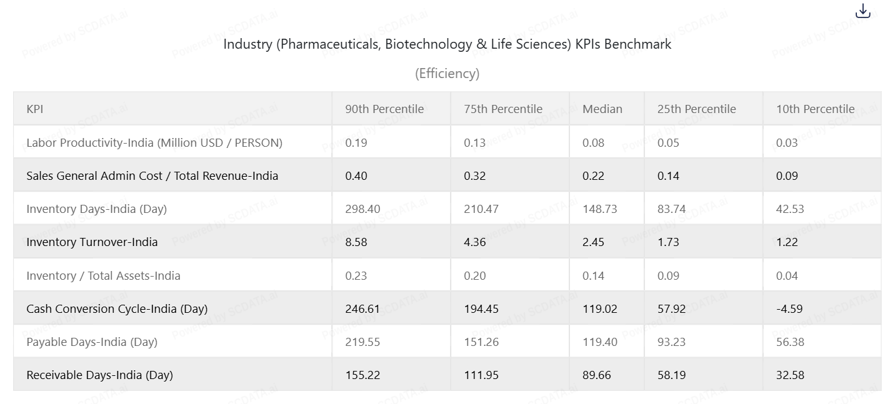Click the KPIs Benchmark chart title
The image size is (895, 404).
coord(447,44)
